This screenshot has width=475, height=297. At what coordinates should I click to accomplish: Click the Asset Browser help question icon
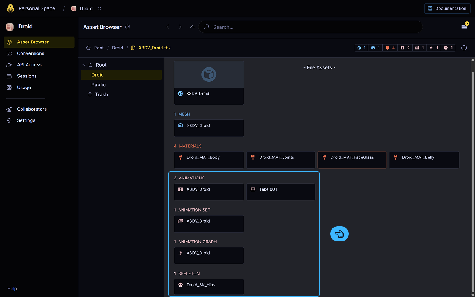(x=128, y=27)
